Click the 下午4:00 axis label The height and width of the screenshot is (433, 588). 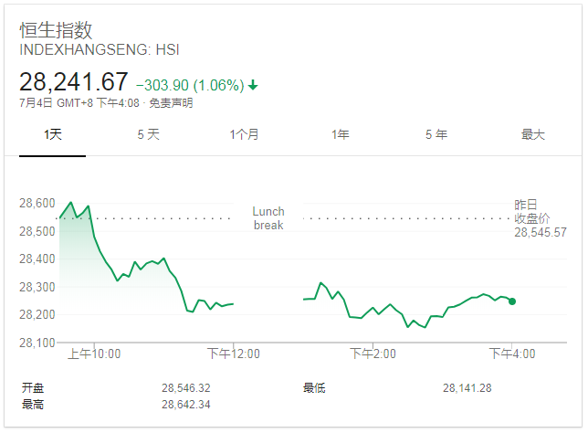click(512, 354)
